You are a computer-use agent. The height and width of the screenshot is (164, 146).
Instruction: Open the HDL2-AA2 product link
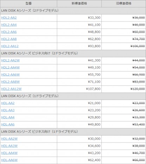9,18
